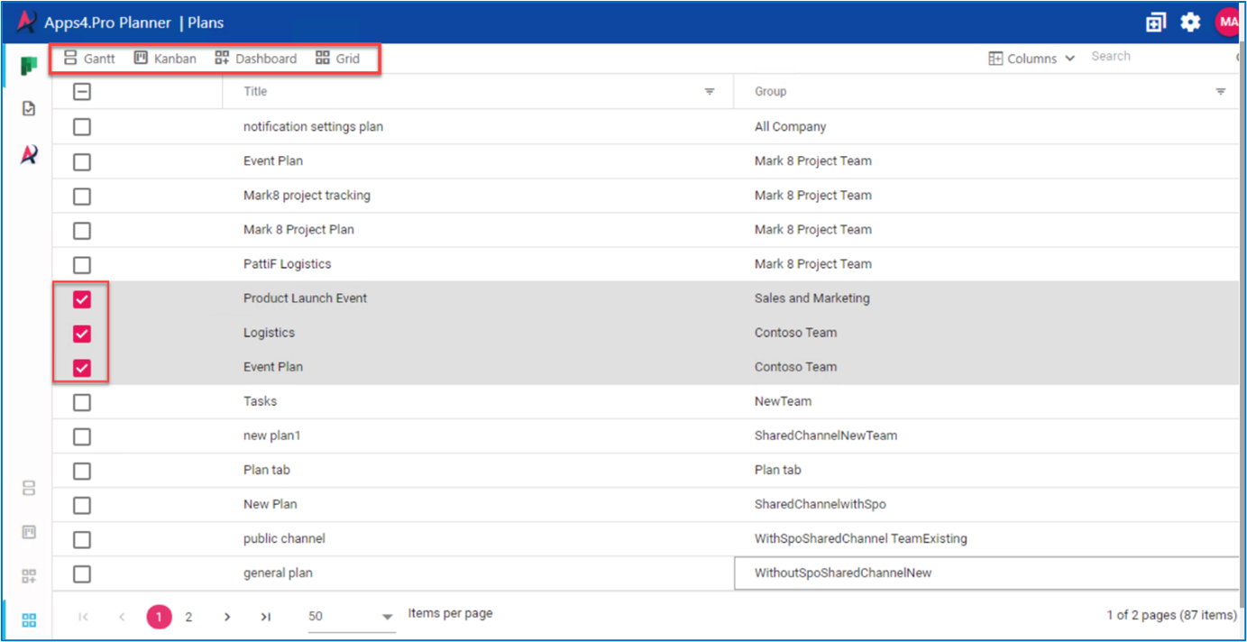This screenshot has width=1247, height=642.
Task: Select the tasks document icon in sidebar
Action: (x=28, y=108)
